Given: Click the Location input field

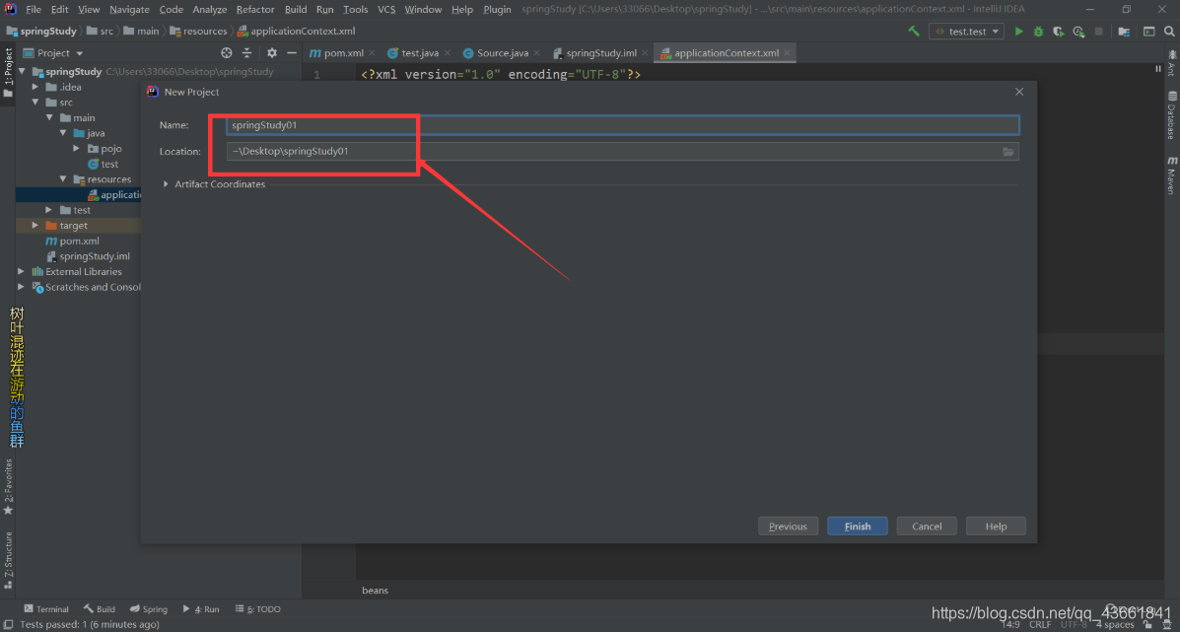Looking at the screenshot, I should pyautogui.click(x=622, y=151).
